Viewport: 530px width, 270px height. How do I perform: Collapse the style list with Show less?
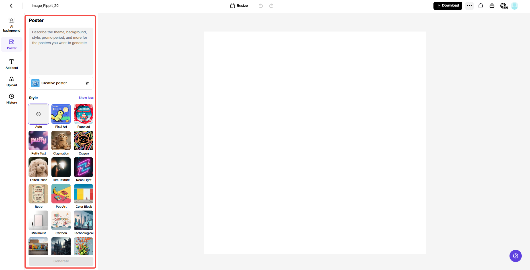86,98
